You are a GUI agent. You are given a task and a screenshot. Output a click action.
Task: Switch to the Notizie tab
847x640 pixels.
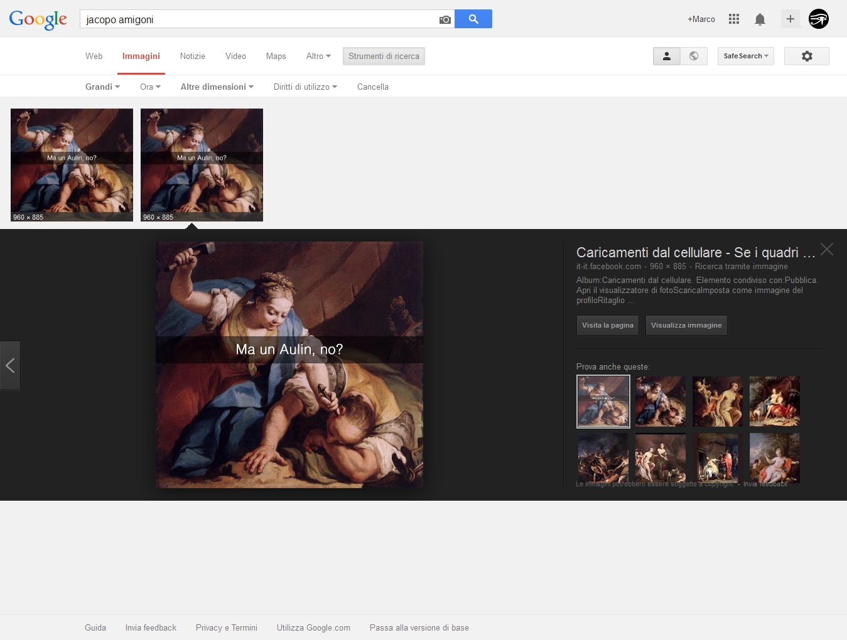192,56
